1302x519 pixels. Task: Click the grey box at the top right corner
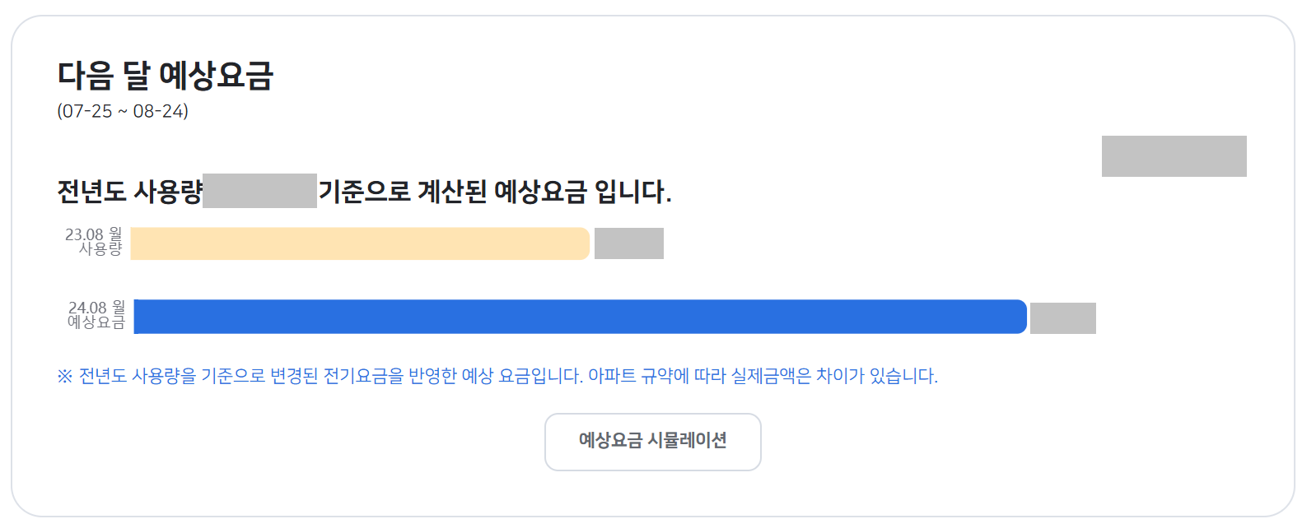1173,155
